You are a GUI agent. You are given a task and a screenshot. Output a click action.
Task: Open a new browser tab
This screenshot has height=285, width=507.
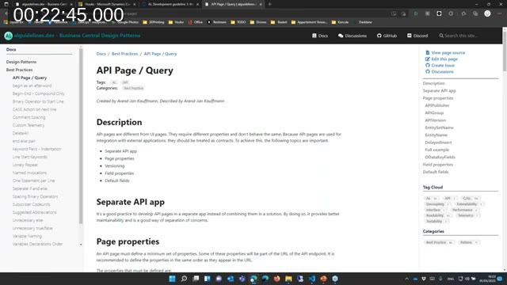pos(269,4)
